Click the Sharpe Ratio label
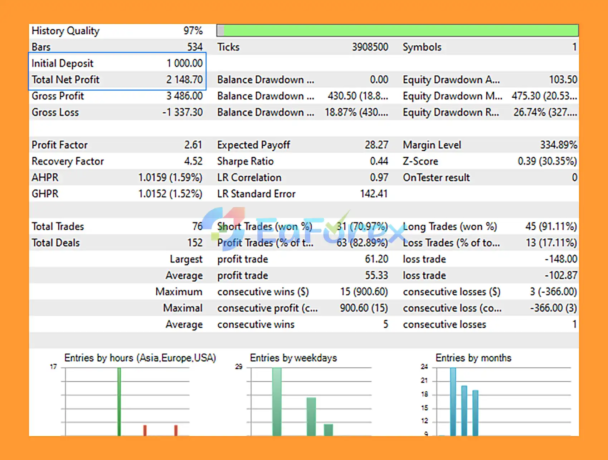This screenshot has width=608, height=460. click(245, 161)
